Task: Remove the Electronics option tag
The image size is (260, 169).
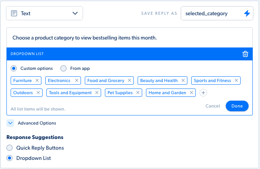Action: [77, 81]
